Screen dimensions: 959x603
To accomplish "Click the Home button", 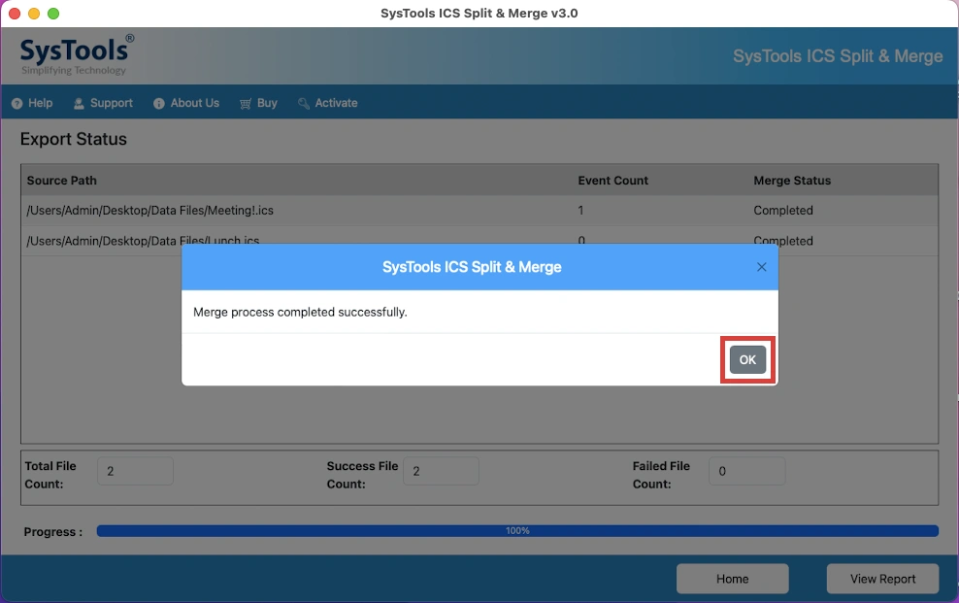I will tap(732, 579).
